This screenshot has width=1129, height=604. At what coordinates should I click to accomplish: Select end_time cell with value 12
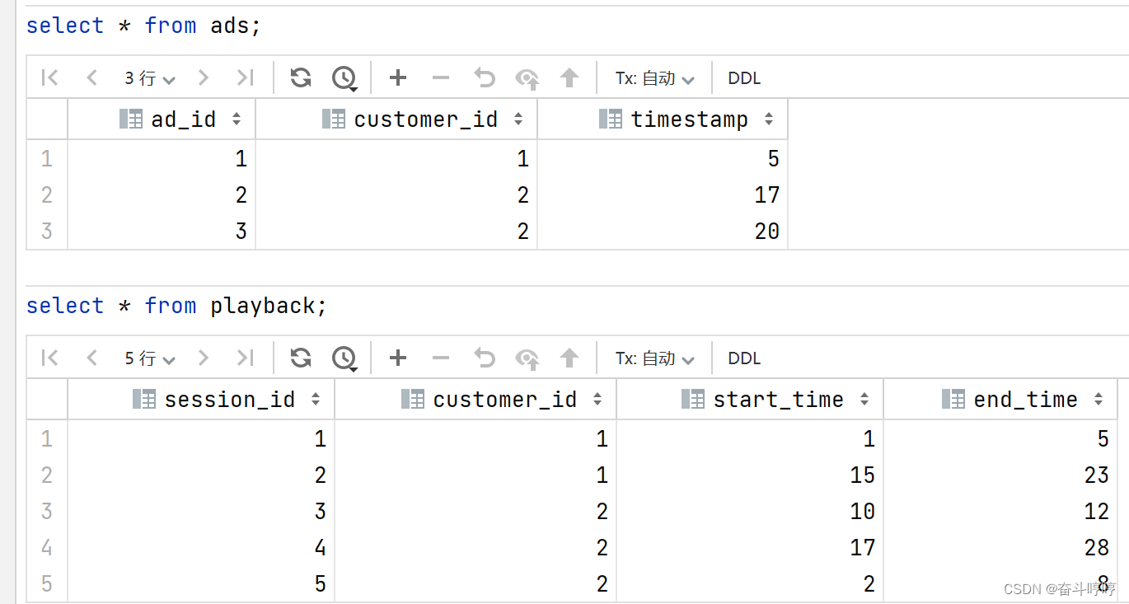click(x=1000, y=511)
